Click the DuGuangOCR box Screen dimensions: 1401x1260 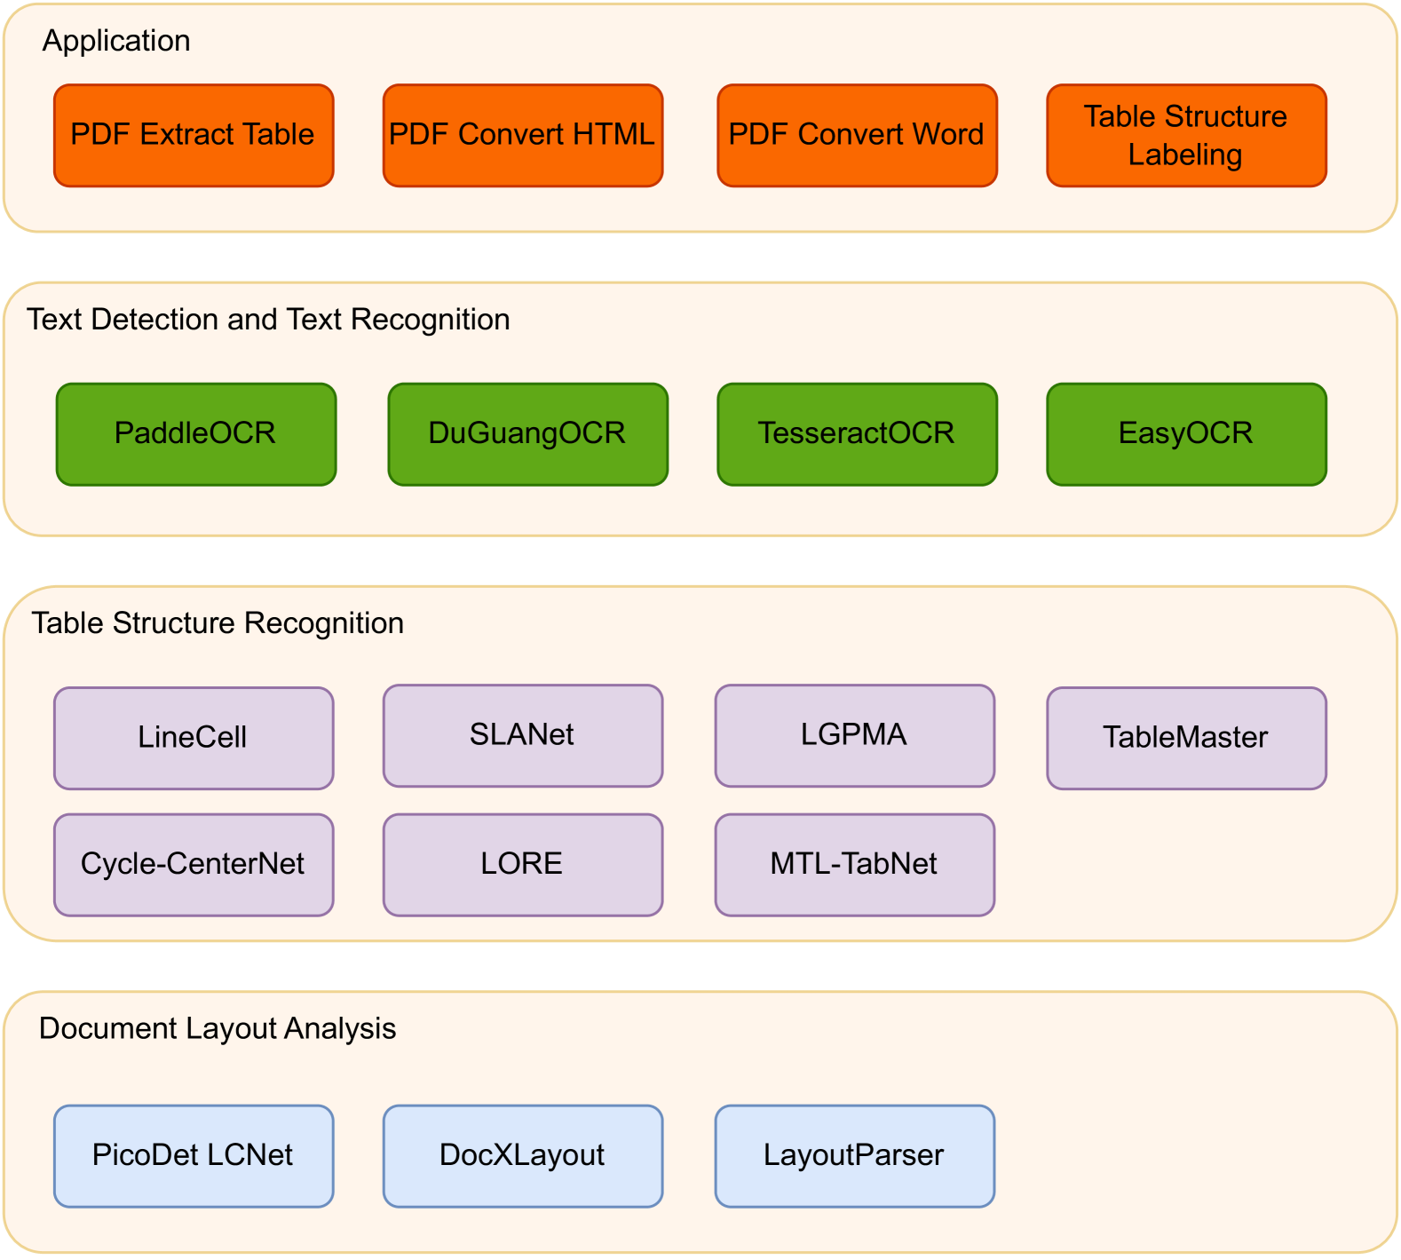(x=527, y=434)
